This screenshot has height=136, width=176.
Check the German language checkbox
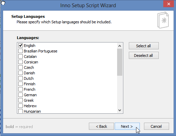click(x=20, y=95)
